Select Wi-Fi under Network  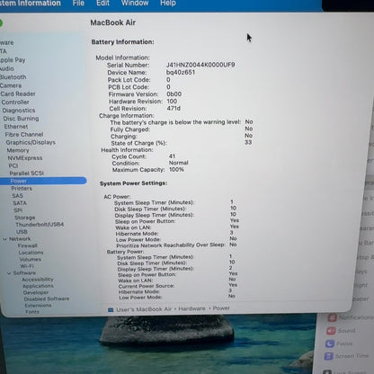tap(27, 266)
